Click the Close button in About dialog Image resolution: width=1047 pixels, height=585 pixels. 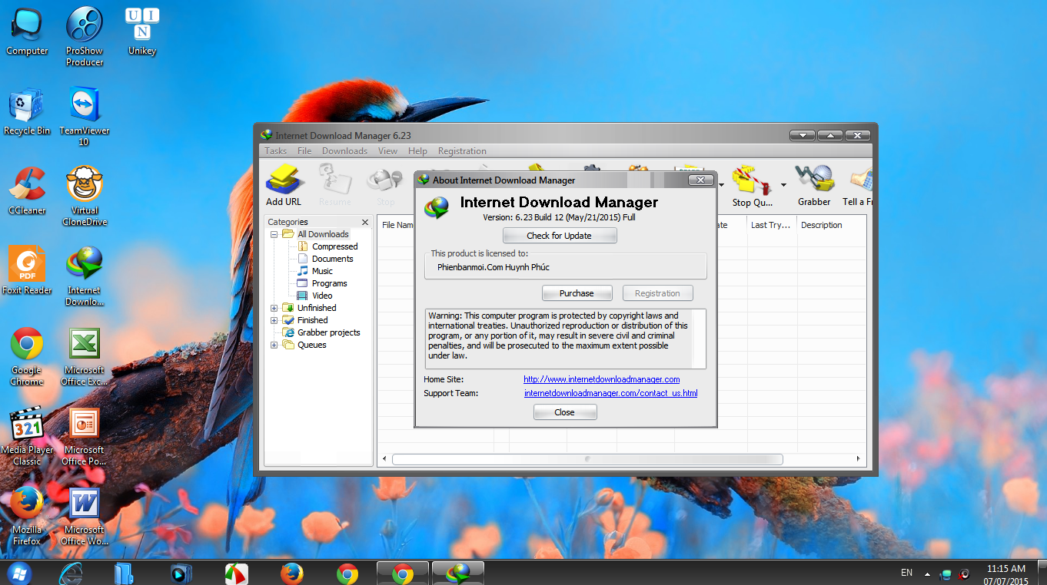(564, 412)
